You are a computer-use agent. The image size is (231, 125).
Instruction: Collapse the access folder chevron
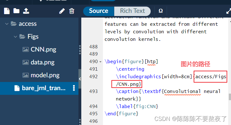coord(7,24)
